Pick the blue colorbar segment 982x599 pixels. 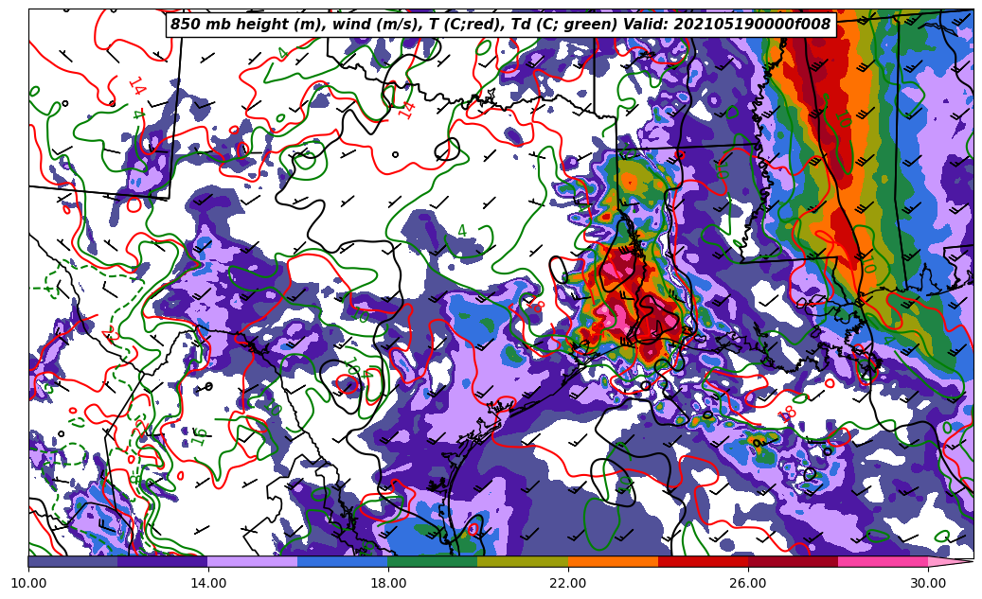(x=342, y=561)
